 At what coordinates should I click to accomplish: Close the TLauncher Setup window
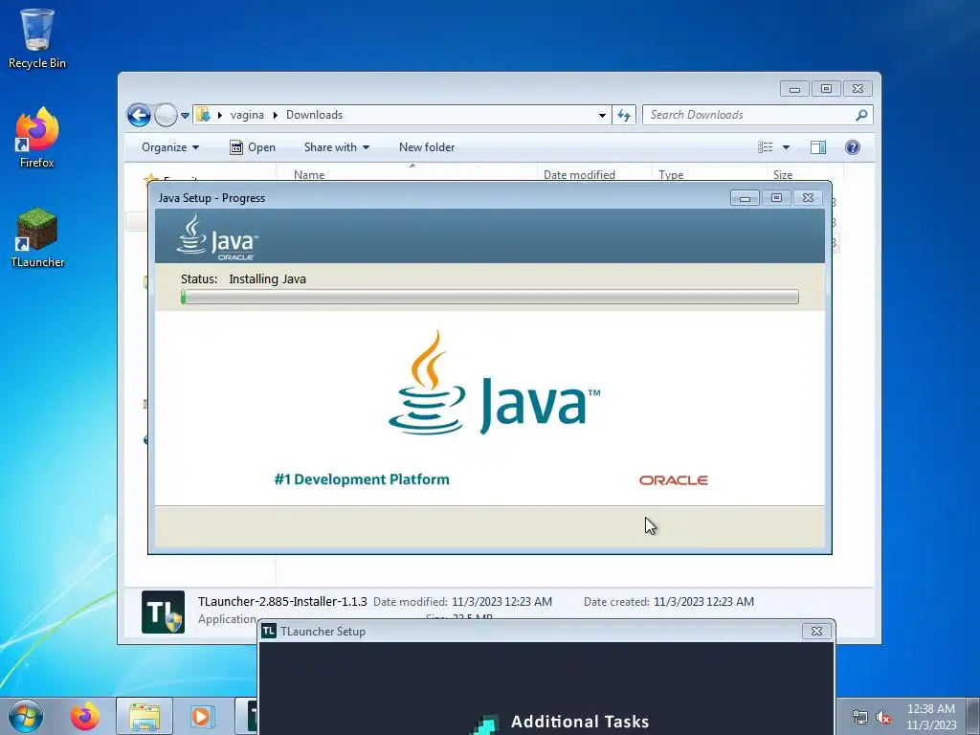click(x=817, y=632)
